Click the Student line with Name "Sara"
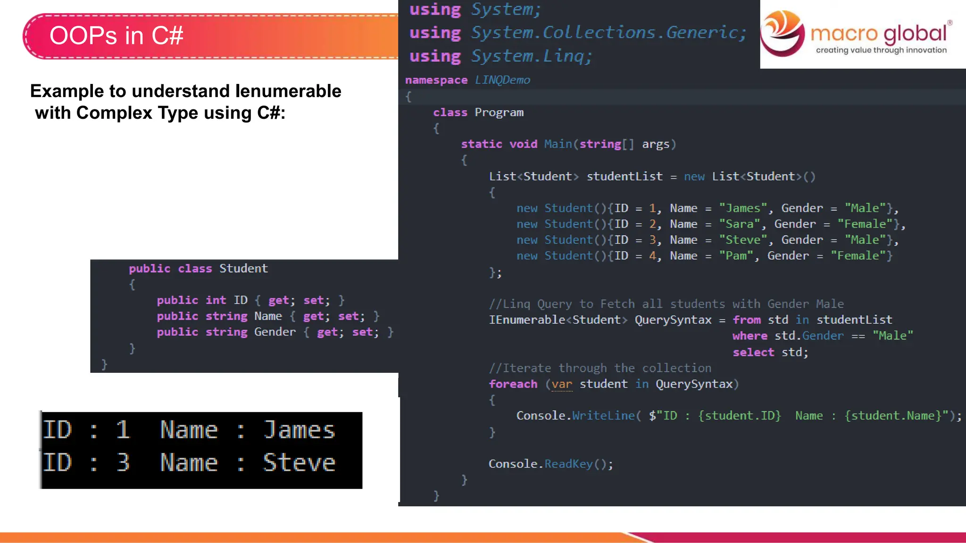Viewport: 966px width, 543px height. pyautogui.click(x=711, y=224)
